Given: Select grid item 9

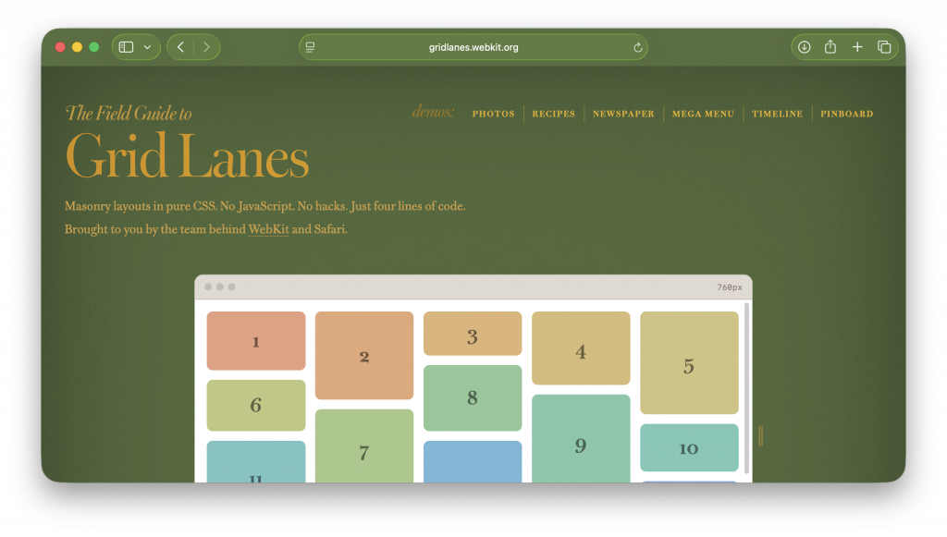Looking at the screenshot, I should click(581, 439).
